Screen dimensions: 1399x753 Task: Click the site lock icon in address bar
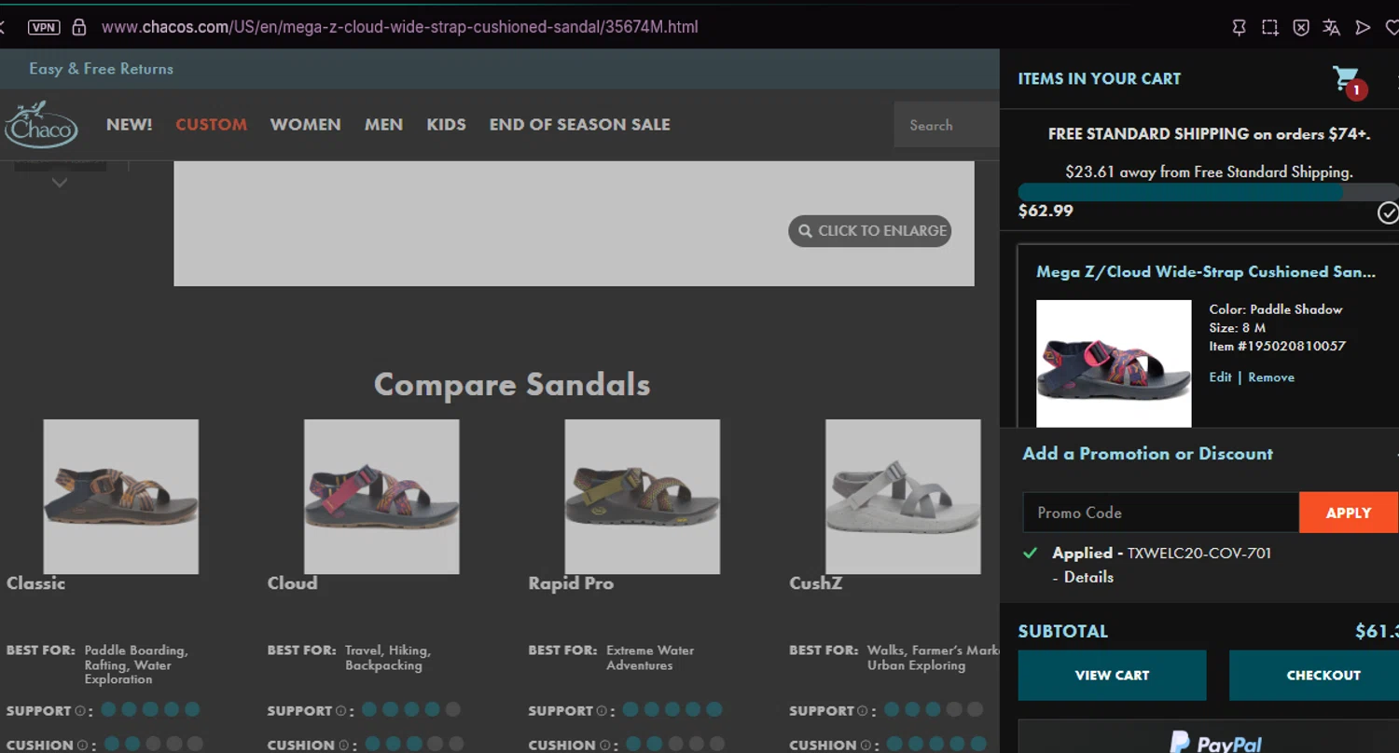79,27
